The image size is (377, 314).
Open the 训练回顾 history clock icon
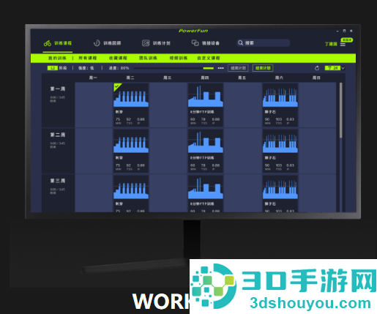click(97, 43)
